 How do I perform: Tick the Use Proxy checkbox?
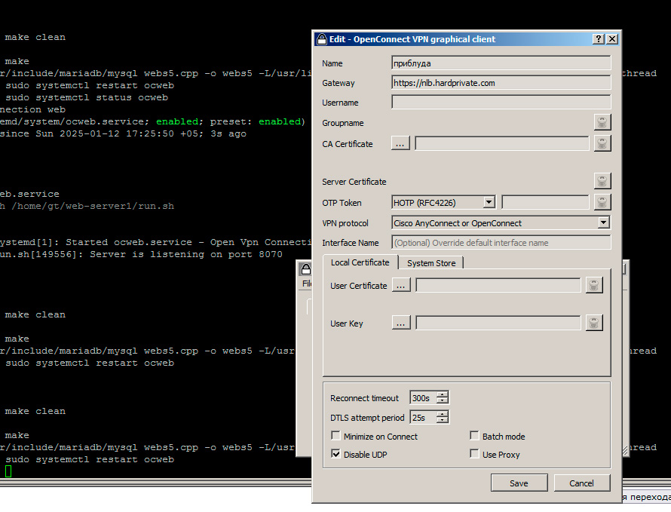pyautogui.click(x=474, y=454)
